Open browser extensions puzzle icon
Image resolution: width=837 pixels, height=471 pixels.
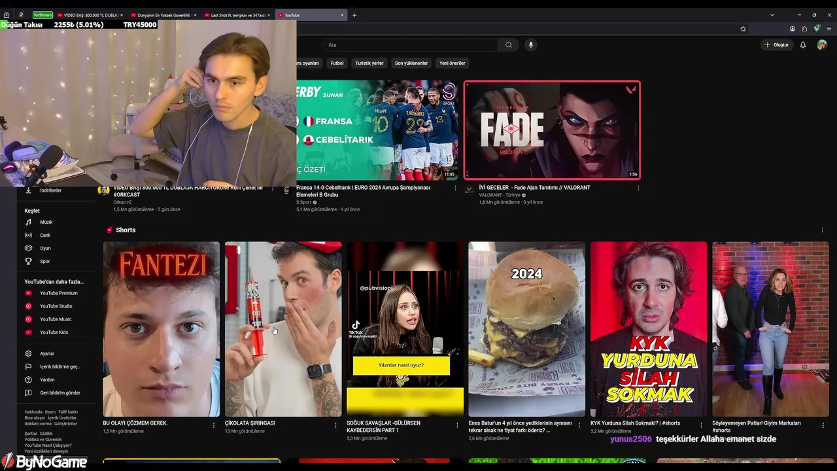804,29
